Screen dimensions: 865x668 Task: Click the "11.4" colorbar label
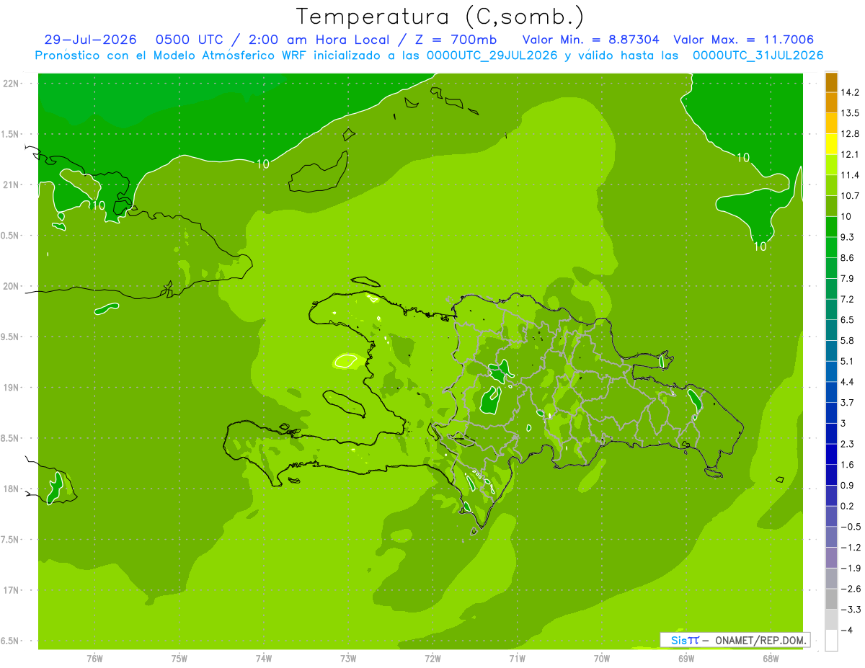[850, 175]
